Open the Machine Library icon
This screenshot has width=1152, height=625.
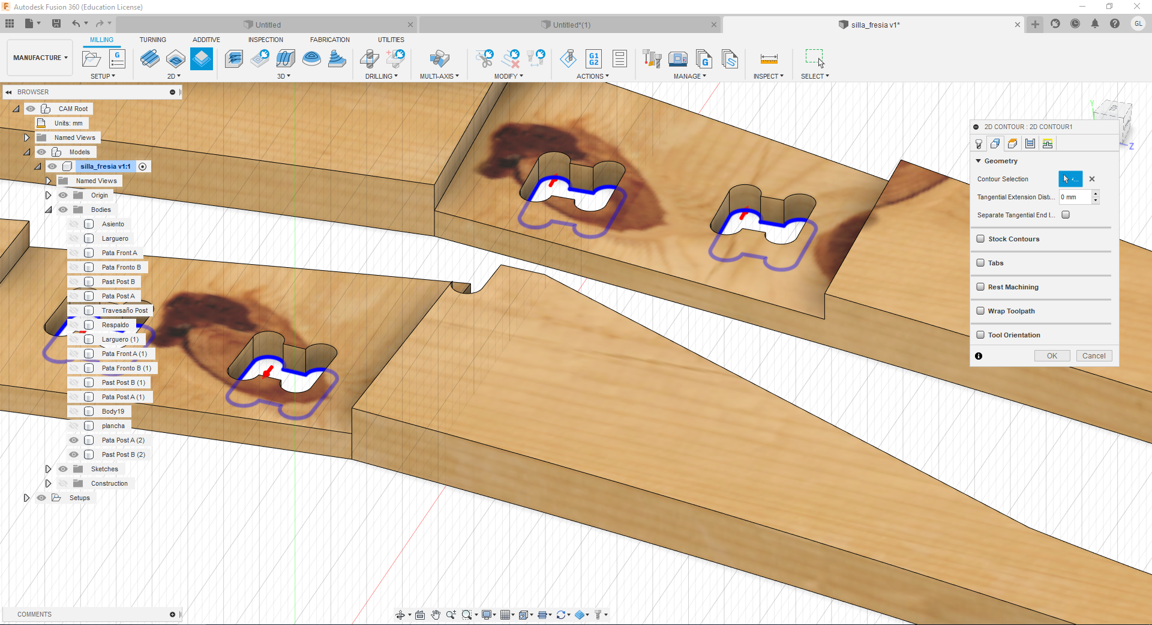click(x=678, y=59)
